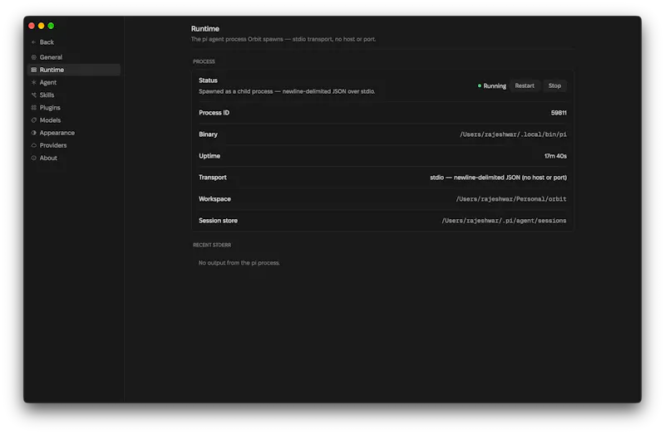The image size is (665, 434).
Task: Open the Plugins section
Action: pyautogui.click(x=50, y=108)
